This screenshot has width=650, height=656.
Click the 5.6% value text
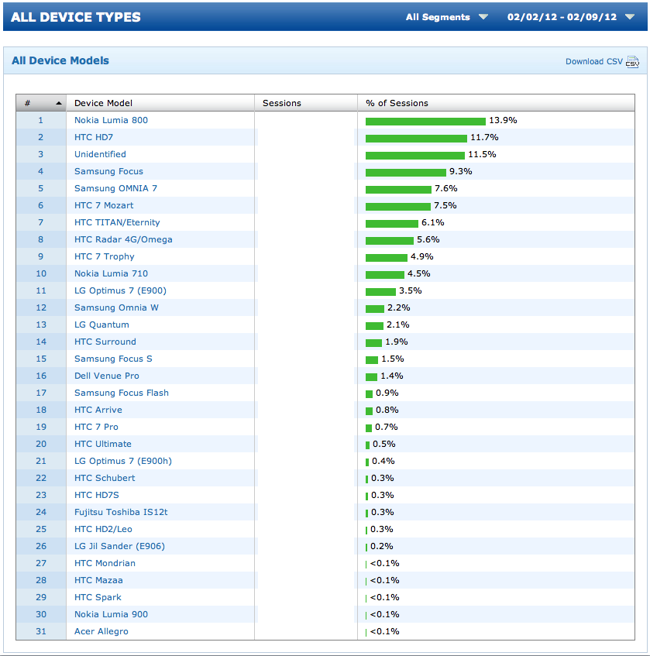click(428, 239)
